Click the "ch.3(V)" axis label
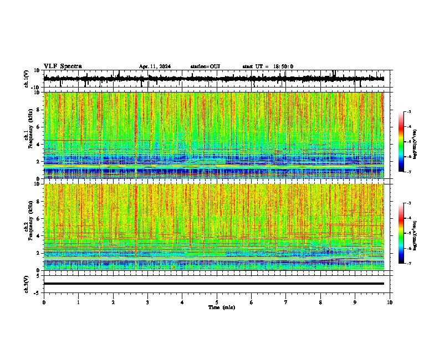The image size is (439, 339). coord(27,284)
